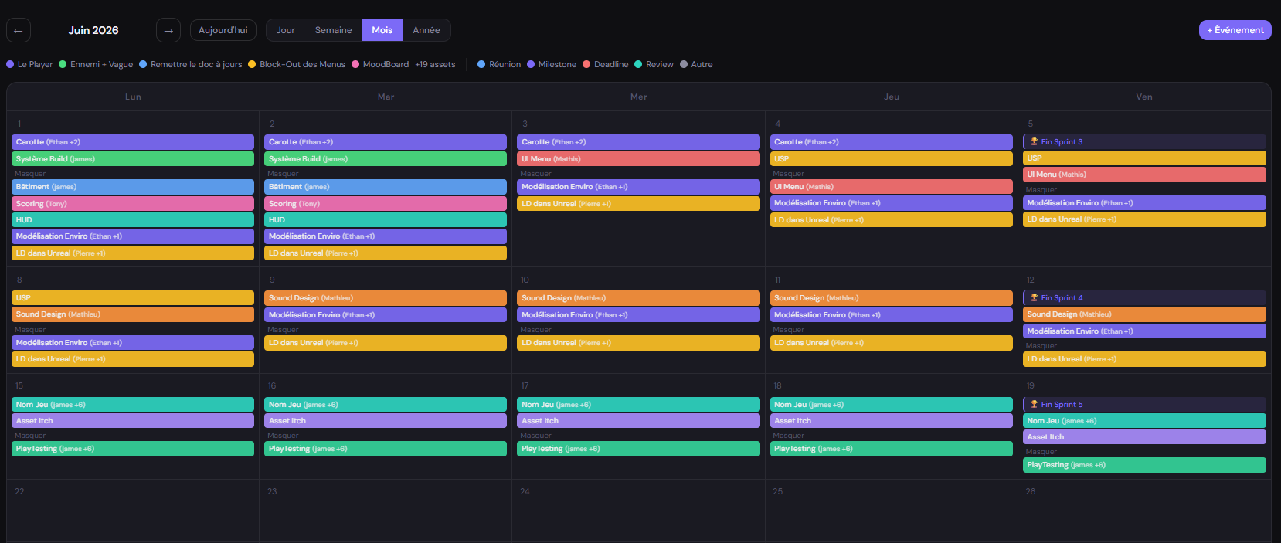Open the USP event on June 4
The image size is (1281, 543).
[x=892, y=158]
